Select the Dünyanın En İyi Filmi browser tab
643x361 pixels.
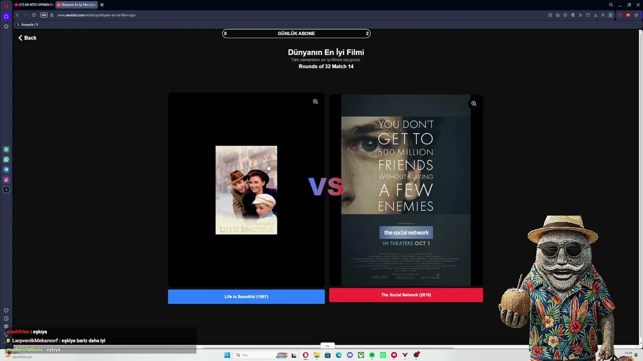point(76,5)
